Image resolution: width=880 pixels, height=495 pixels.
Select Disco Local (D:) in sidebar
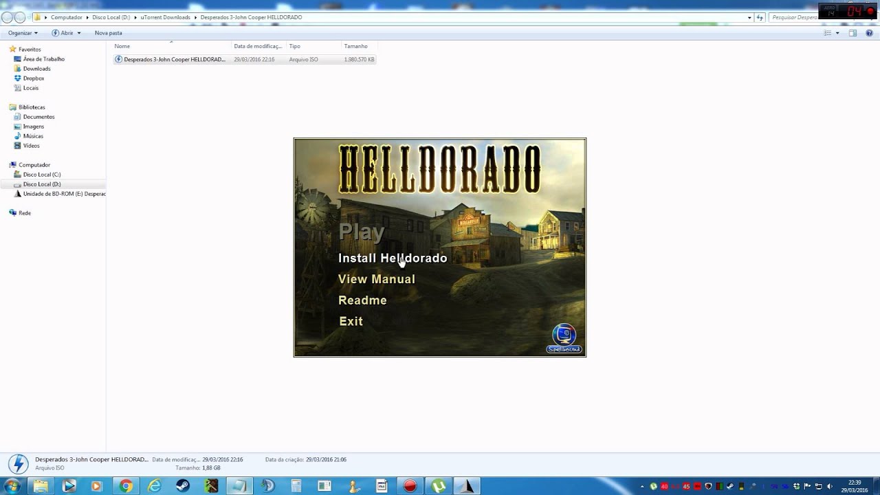pyautogui.click(x=42, y=184)
